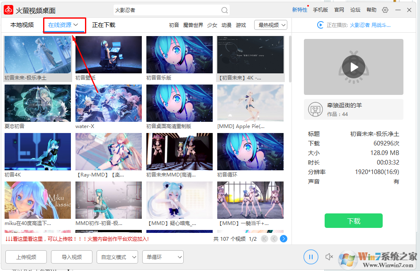Click the now-playing circular play icon
Viewport: 420px width, 271px height.
tap(320, 25)
